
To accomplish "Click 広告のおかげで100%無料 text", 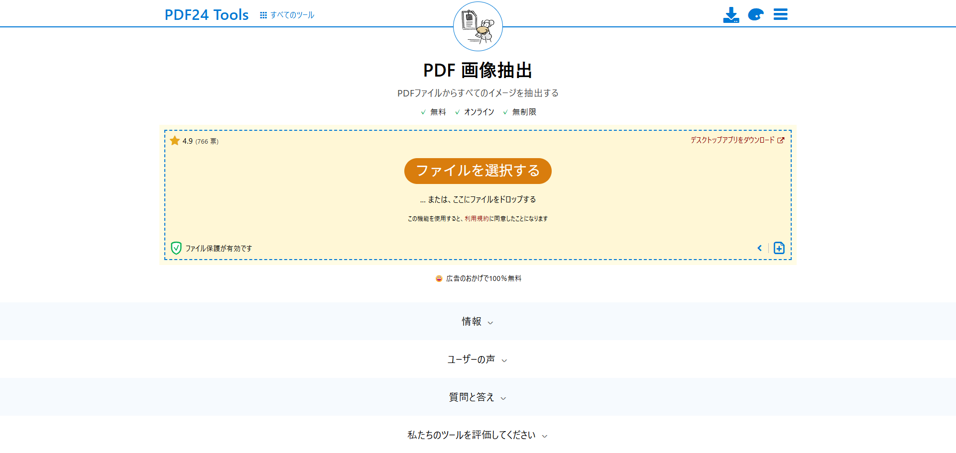I will (x=483, y=278).
